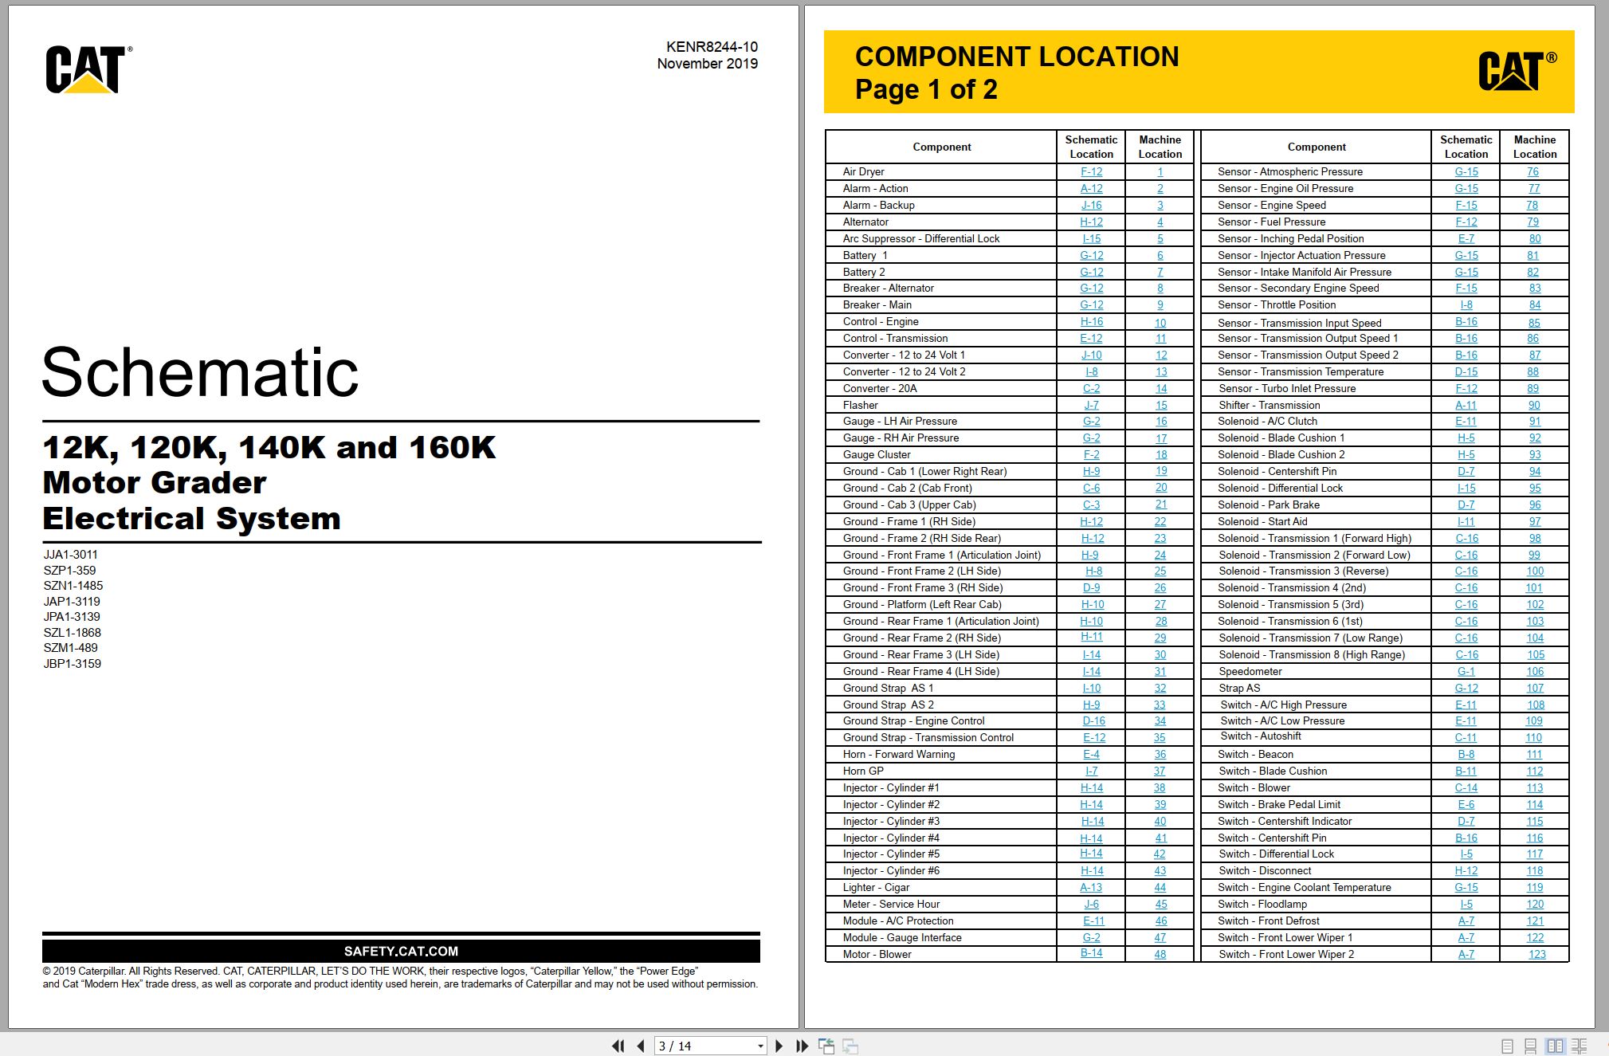Click 'Solenoid - Park Brake' component name
The width and height of the screenshot is (1609, 1056).
point(1268,504)
